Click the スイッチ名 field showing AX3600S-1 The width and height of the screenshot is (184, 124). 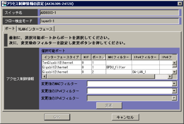109,13
